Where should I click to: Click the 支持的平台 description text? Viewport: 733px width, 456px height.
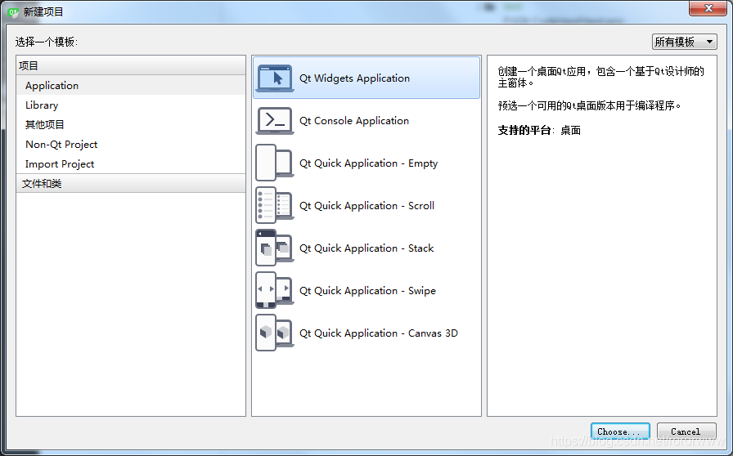[539, 131]
